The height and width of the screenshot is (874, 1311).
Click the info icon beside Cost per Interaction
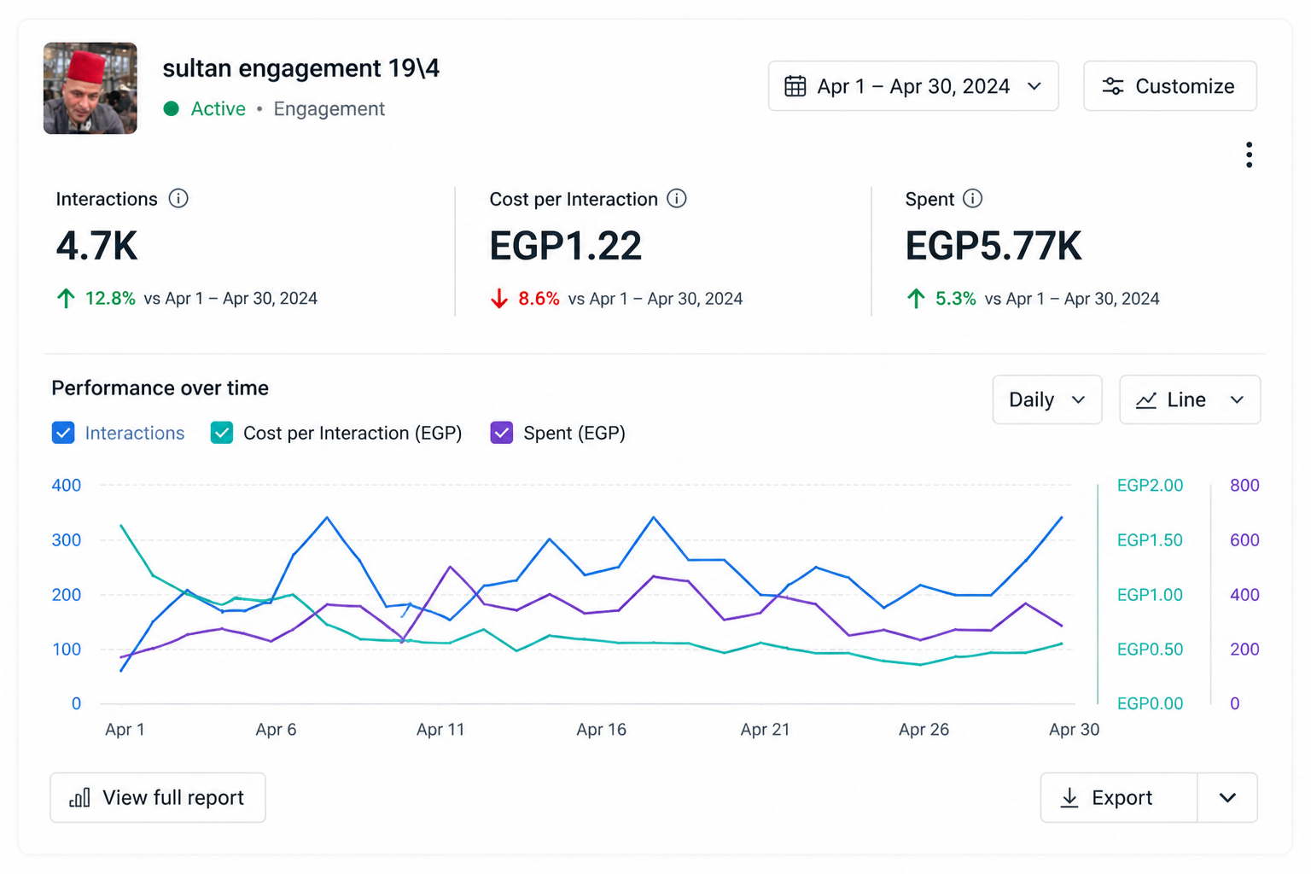click(x=677, y=199)
